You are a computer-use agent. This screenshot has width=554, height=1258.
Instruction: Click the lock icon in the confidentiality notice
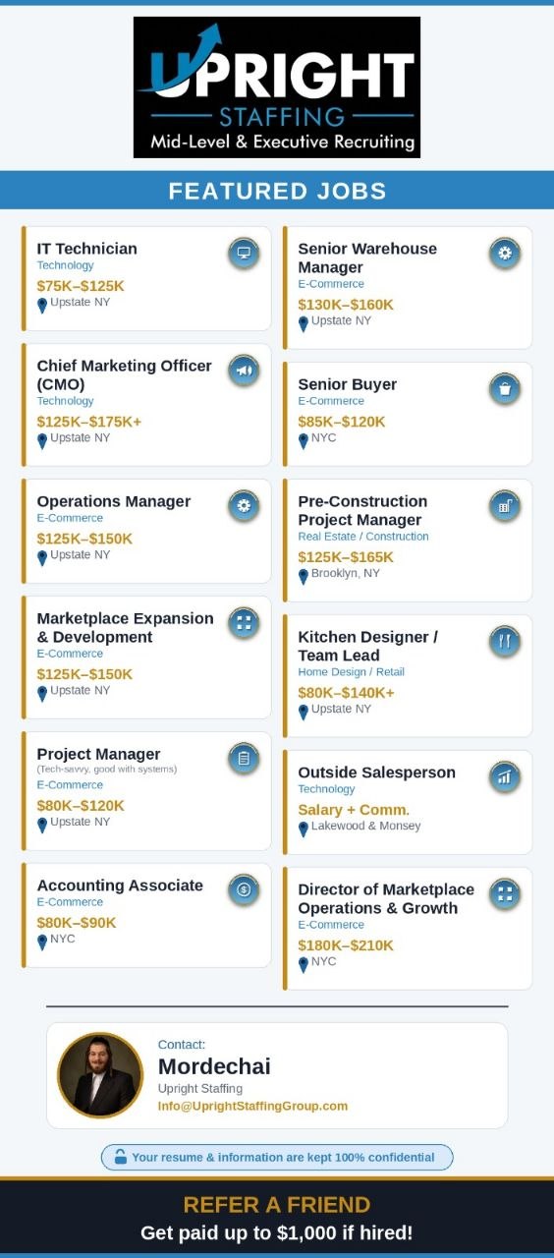click(121, 1157)
